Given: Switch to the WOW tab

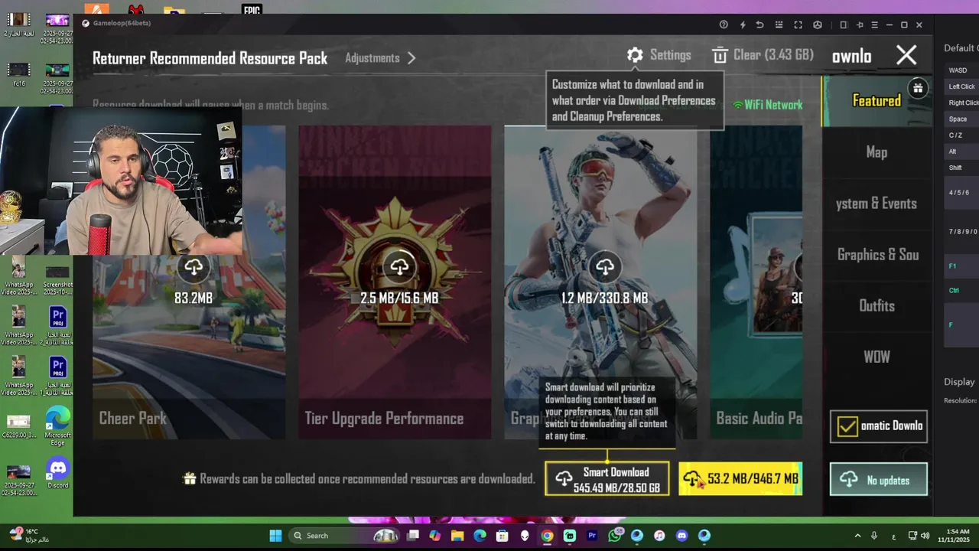Looking at the screenshot, I should (x=877, y=357).
